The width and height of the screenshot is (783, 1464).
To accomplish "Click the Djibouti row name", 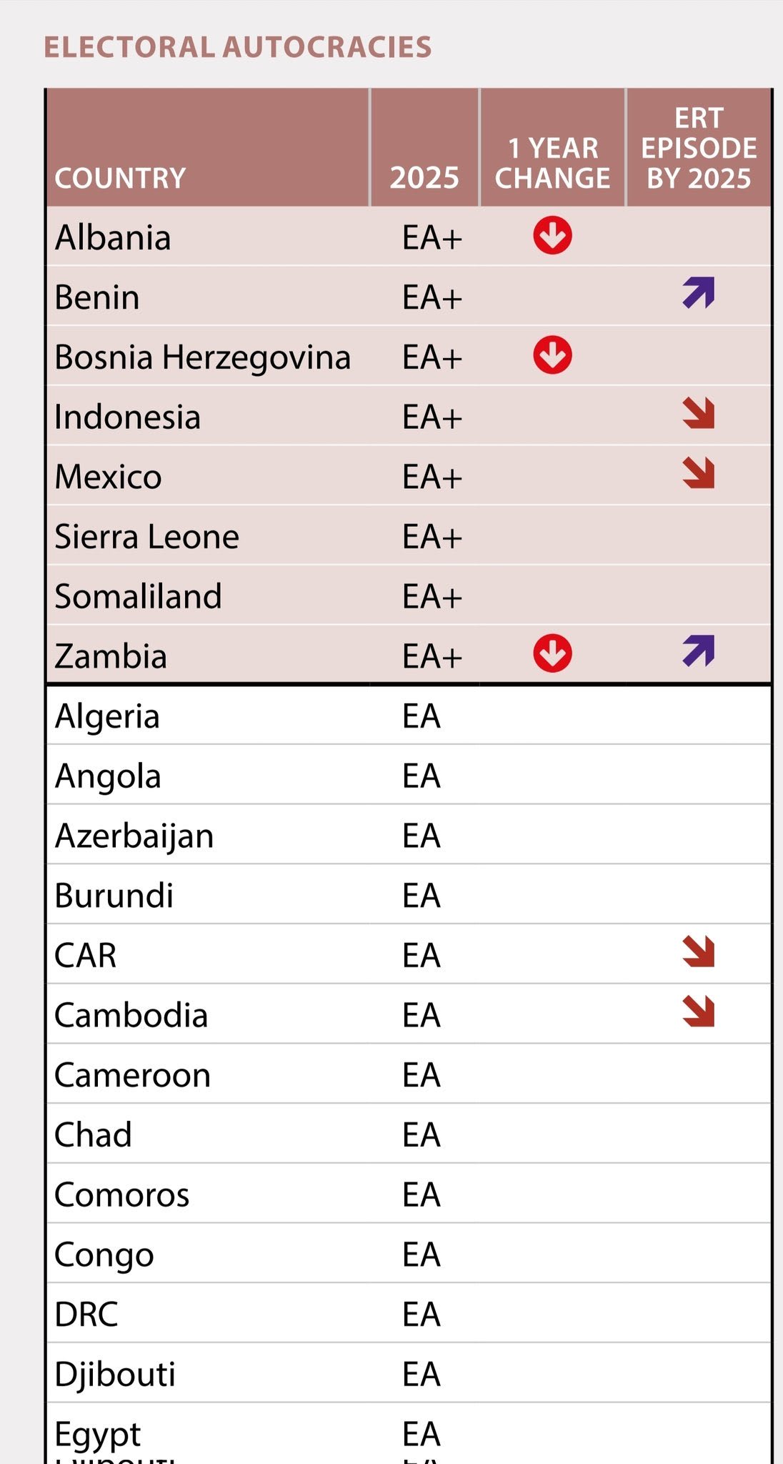I will [115, 1374].
